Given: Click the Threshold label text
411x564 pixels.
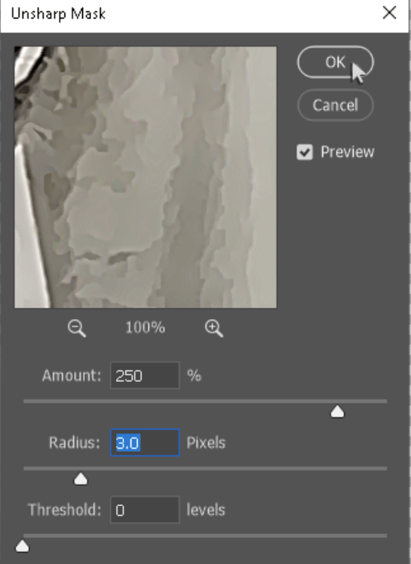Looking at the screenshot, I should point(64,510).
